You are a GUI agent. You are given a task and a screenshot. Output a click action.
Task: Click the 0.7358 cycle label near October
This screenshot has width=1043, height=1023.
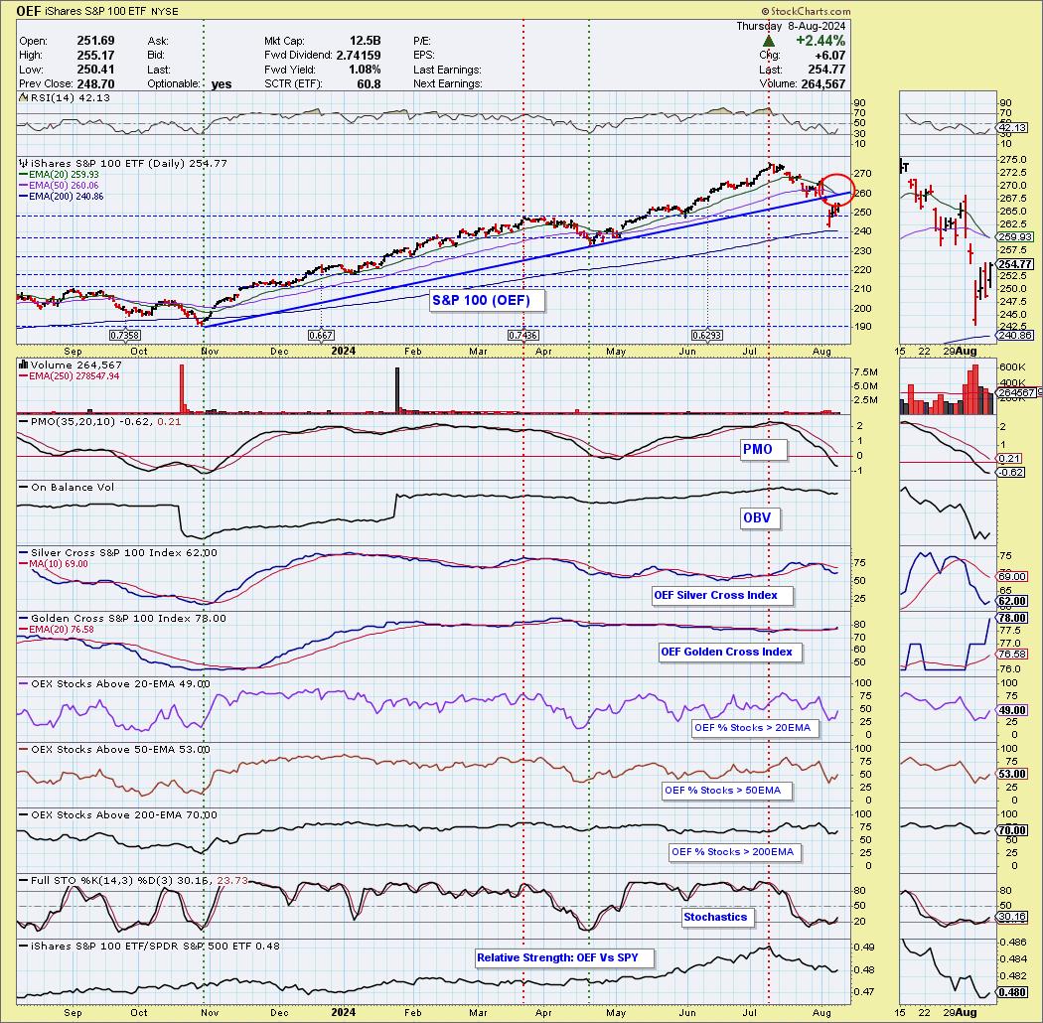pyautogui.click(x=124, y=336)
